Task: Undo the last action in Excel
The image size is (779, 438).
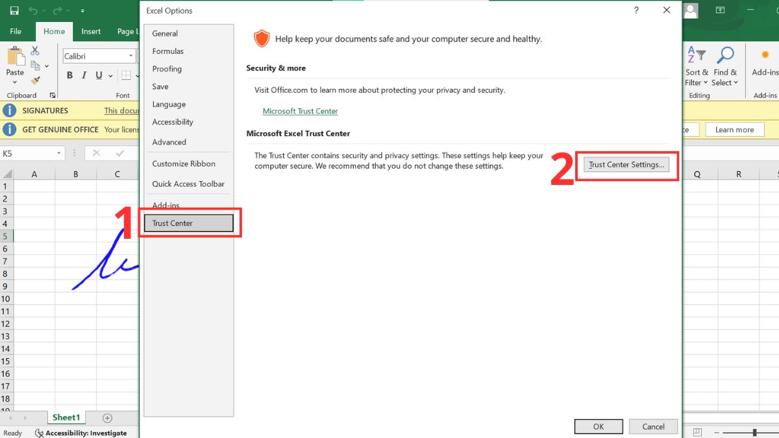Action: pos(33,11)
